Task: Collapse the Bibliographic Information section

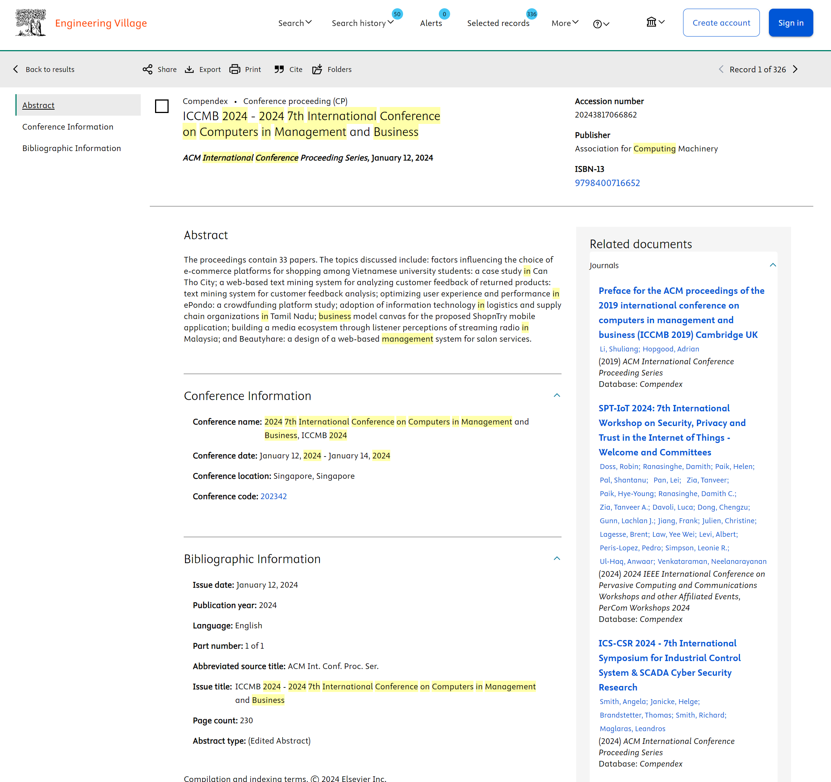Action: tap(557, 559)
